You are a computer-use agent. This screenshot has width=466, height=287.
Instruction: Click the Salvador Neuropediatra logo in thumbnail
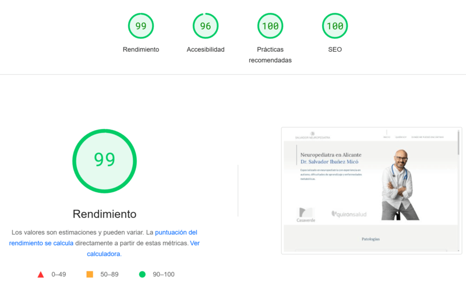point(313,135)
